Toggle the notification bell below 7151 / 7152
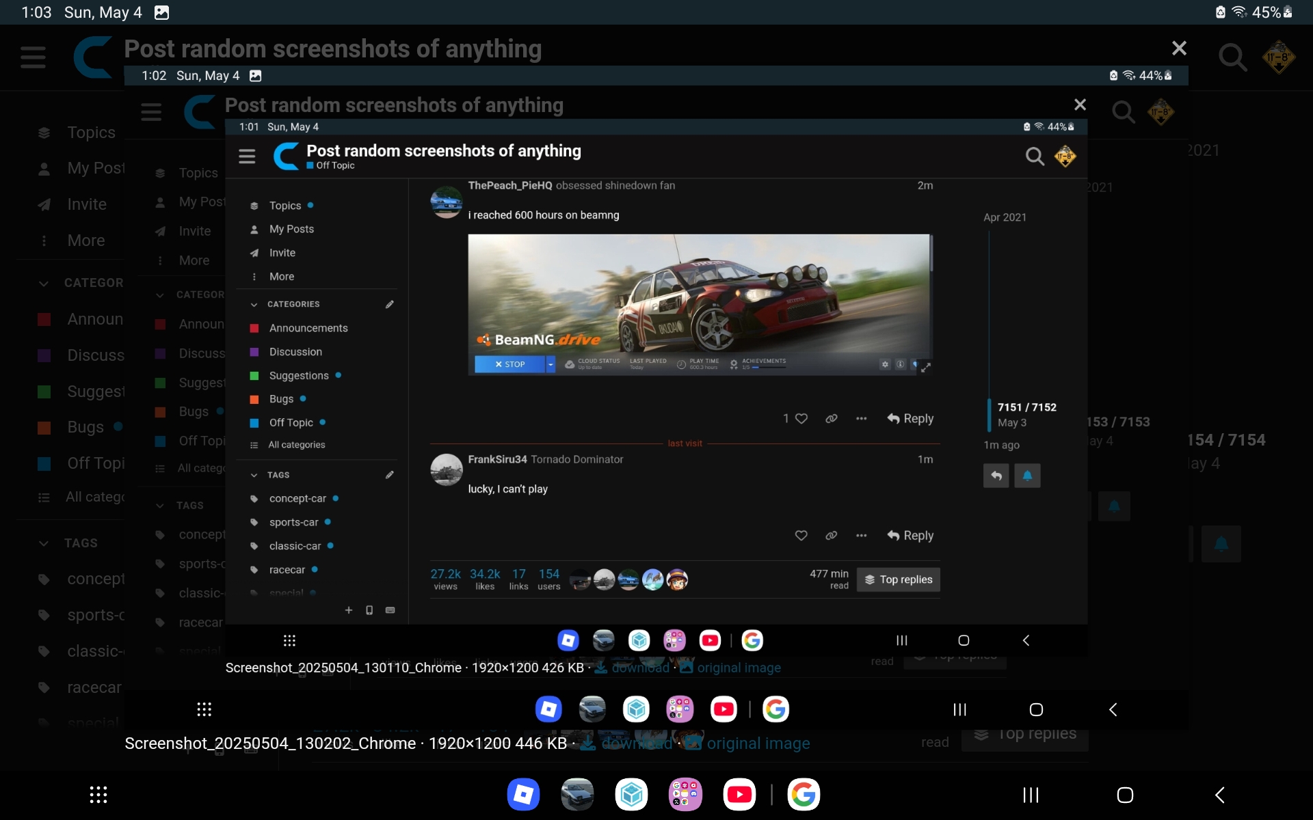This screenshot has height=820, width=1313. pos(1027,476)
